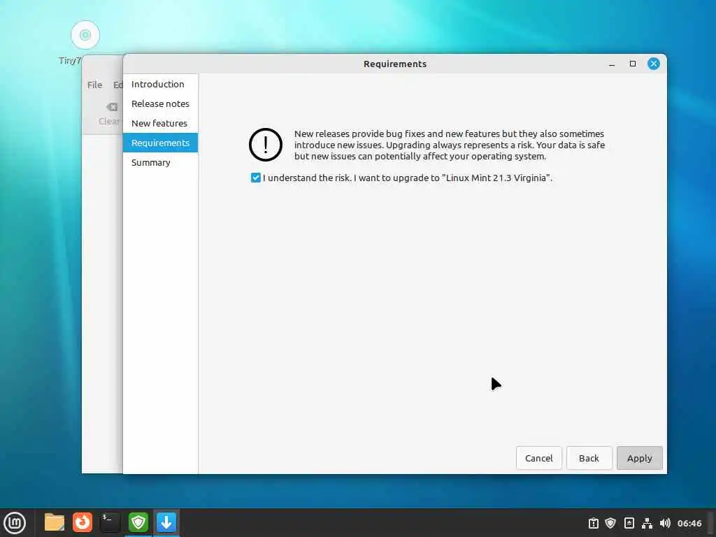
Task: Click the 'Linux Mint 21.3 Virginia' label text
Action: (497, 178)
